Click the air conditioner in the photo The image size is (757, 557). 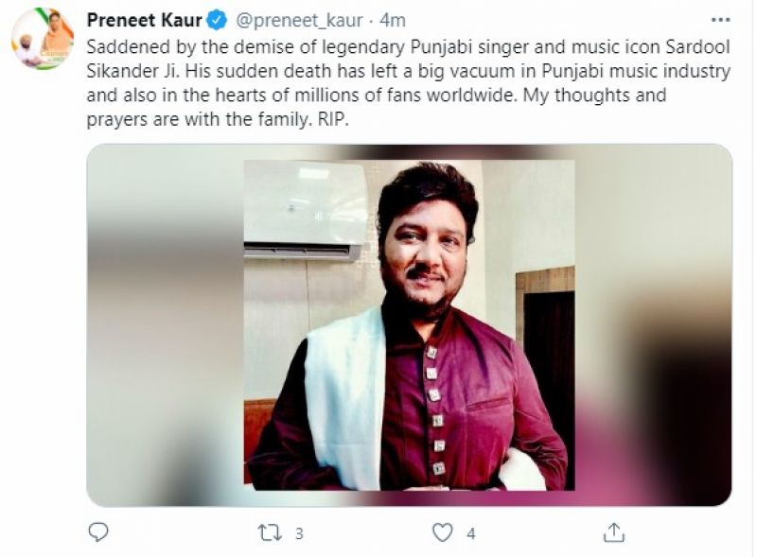[305, 210]
